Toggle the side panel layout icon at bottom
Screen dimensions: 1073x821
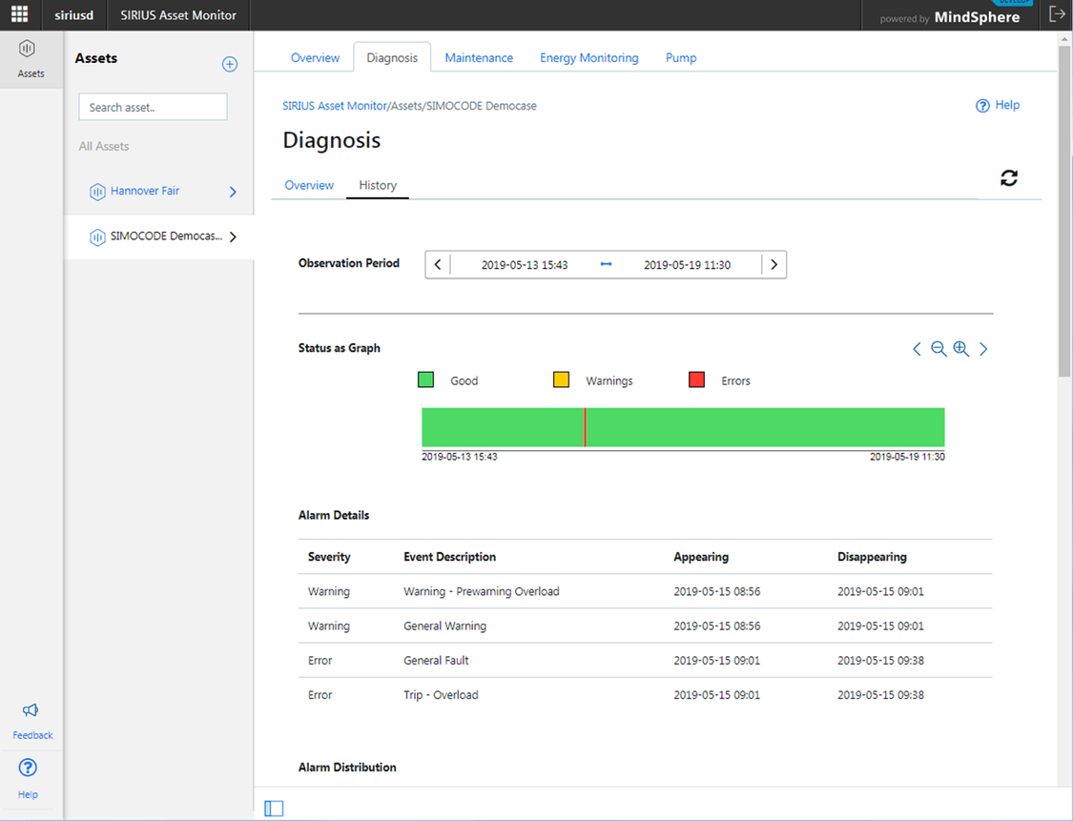(x=274, y=808)
